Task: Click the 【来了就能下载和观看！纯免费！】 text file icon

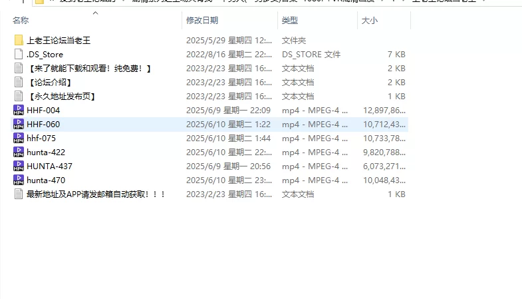Action: [x=19, y=69]
